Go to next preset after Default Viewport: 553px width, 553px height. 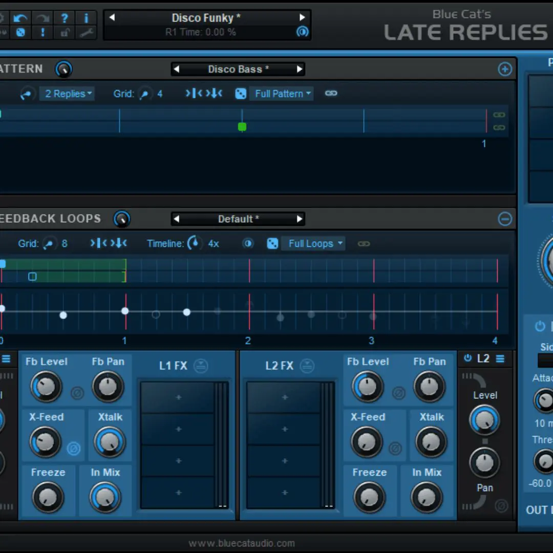[x=300, y=219]
